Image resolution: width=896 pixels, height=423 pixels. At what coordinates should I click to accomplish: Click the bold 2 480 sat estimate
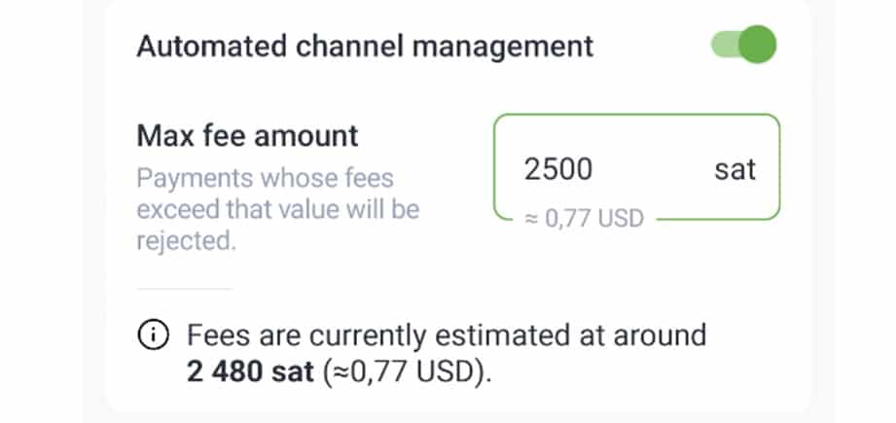(x=250, y=372)
